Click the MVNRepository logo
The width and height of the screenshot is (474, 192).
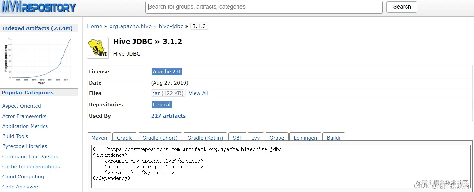click(38, 7)
